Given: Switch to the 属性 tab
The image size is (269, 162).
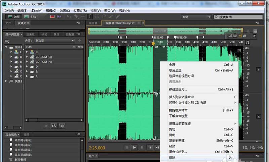Looking at the screenshot, I should 56,35.
